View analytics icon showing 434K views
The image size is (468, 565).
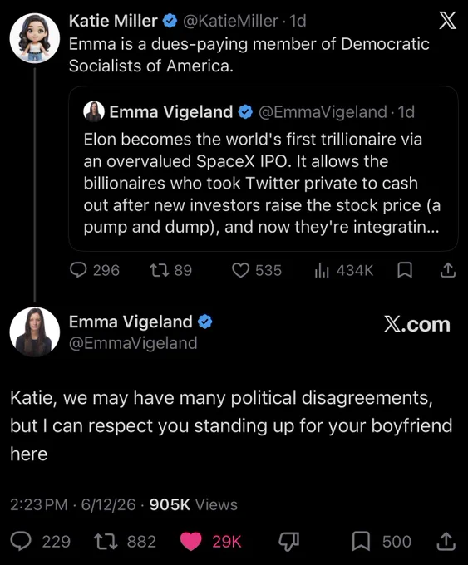(322, 270)
